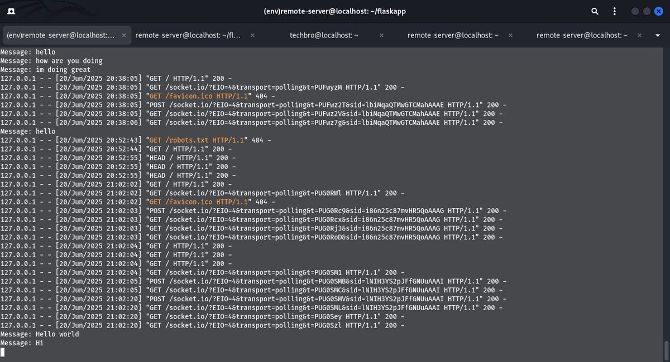670x362 pixels.
Task: Close the (env)remote-server@localhost tab
Action: pyautogui.click(x=123, y=35)
